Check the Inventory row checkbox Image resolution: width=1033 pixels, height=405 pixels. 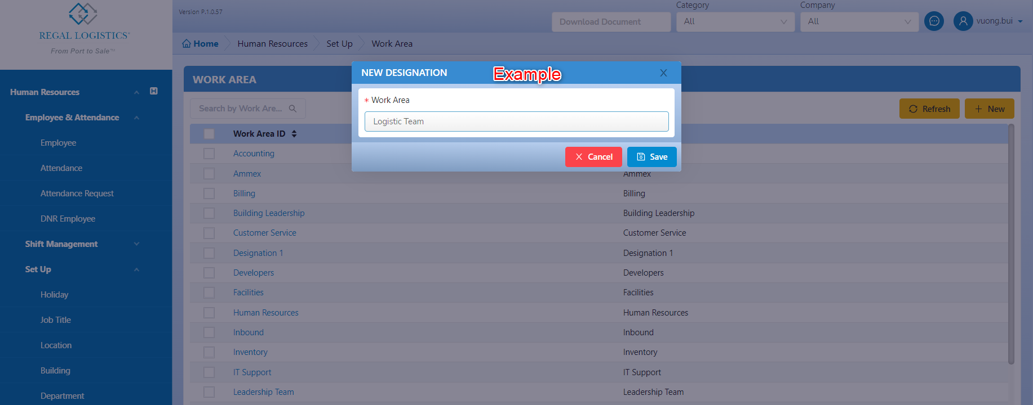click(209, 352)
